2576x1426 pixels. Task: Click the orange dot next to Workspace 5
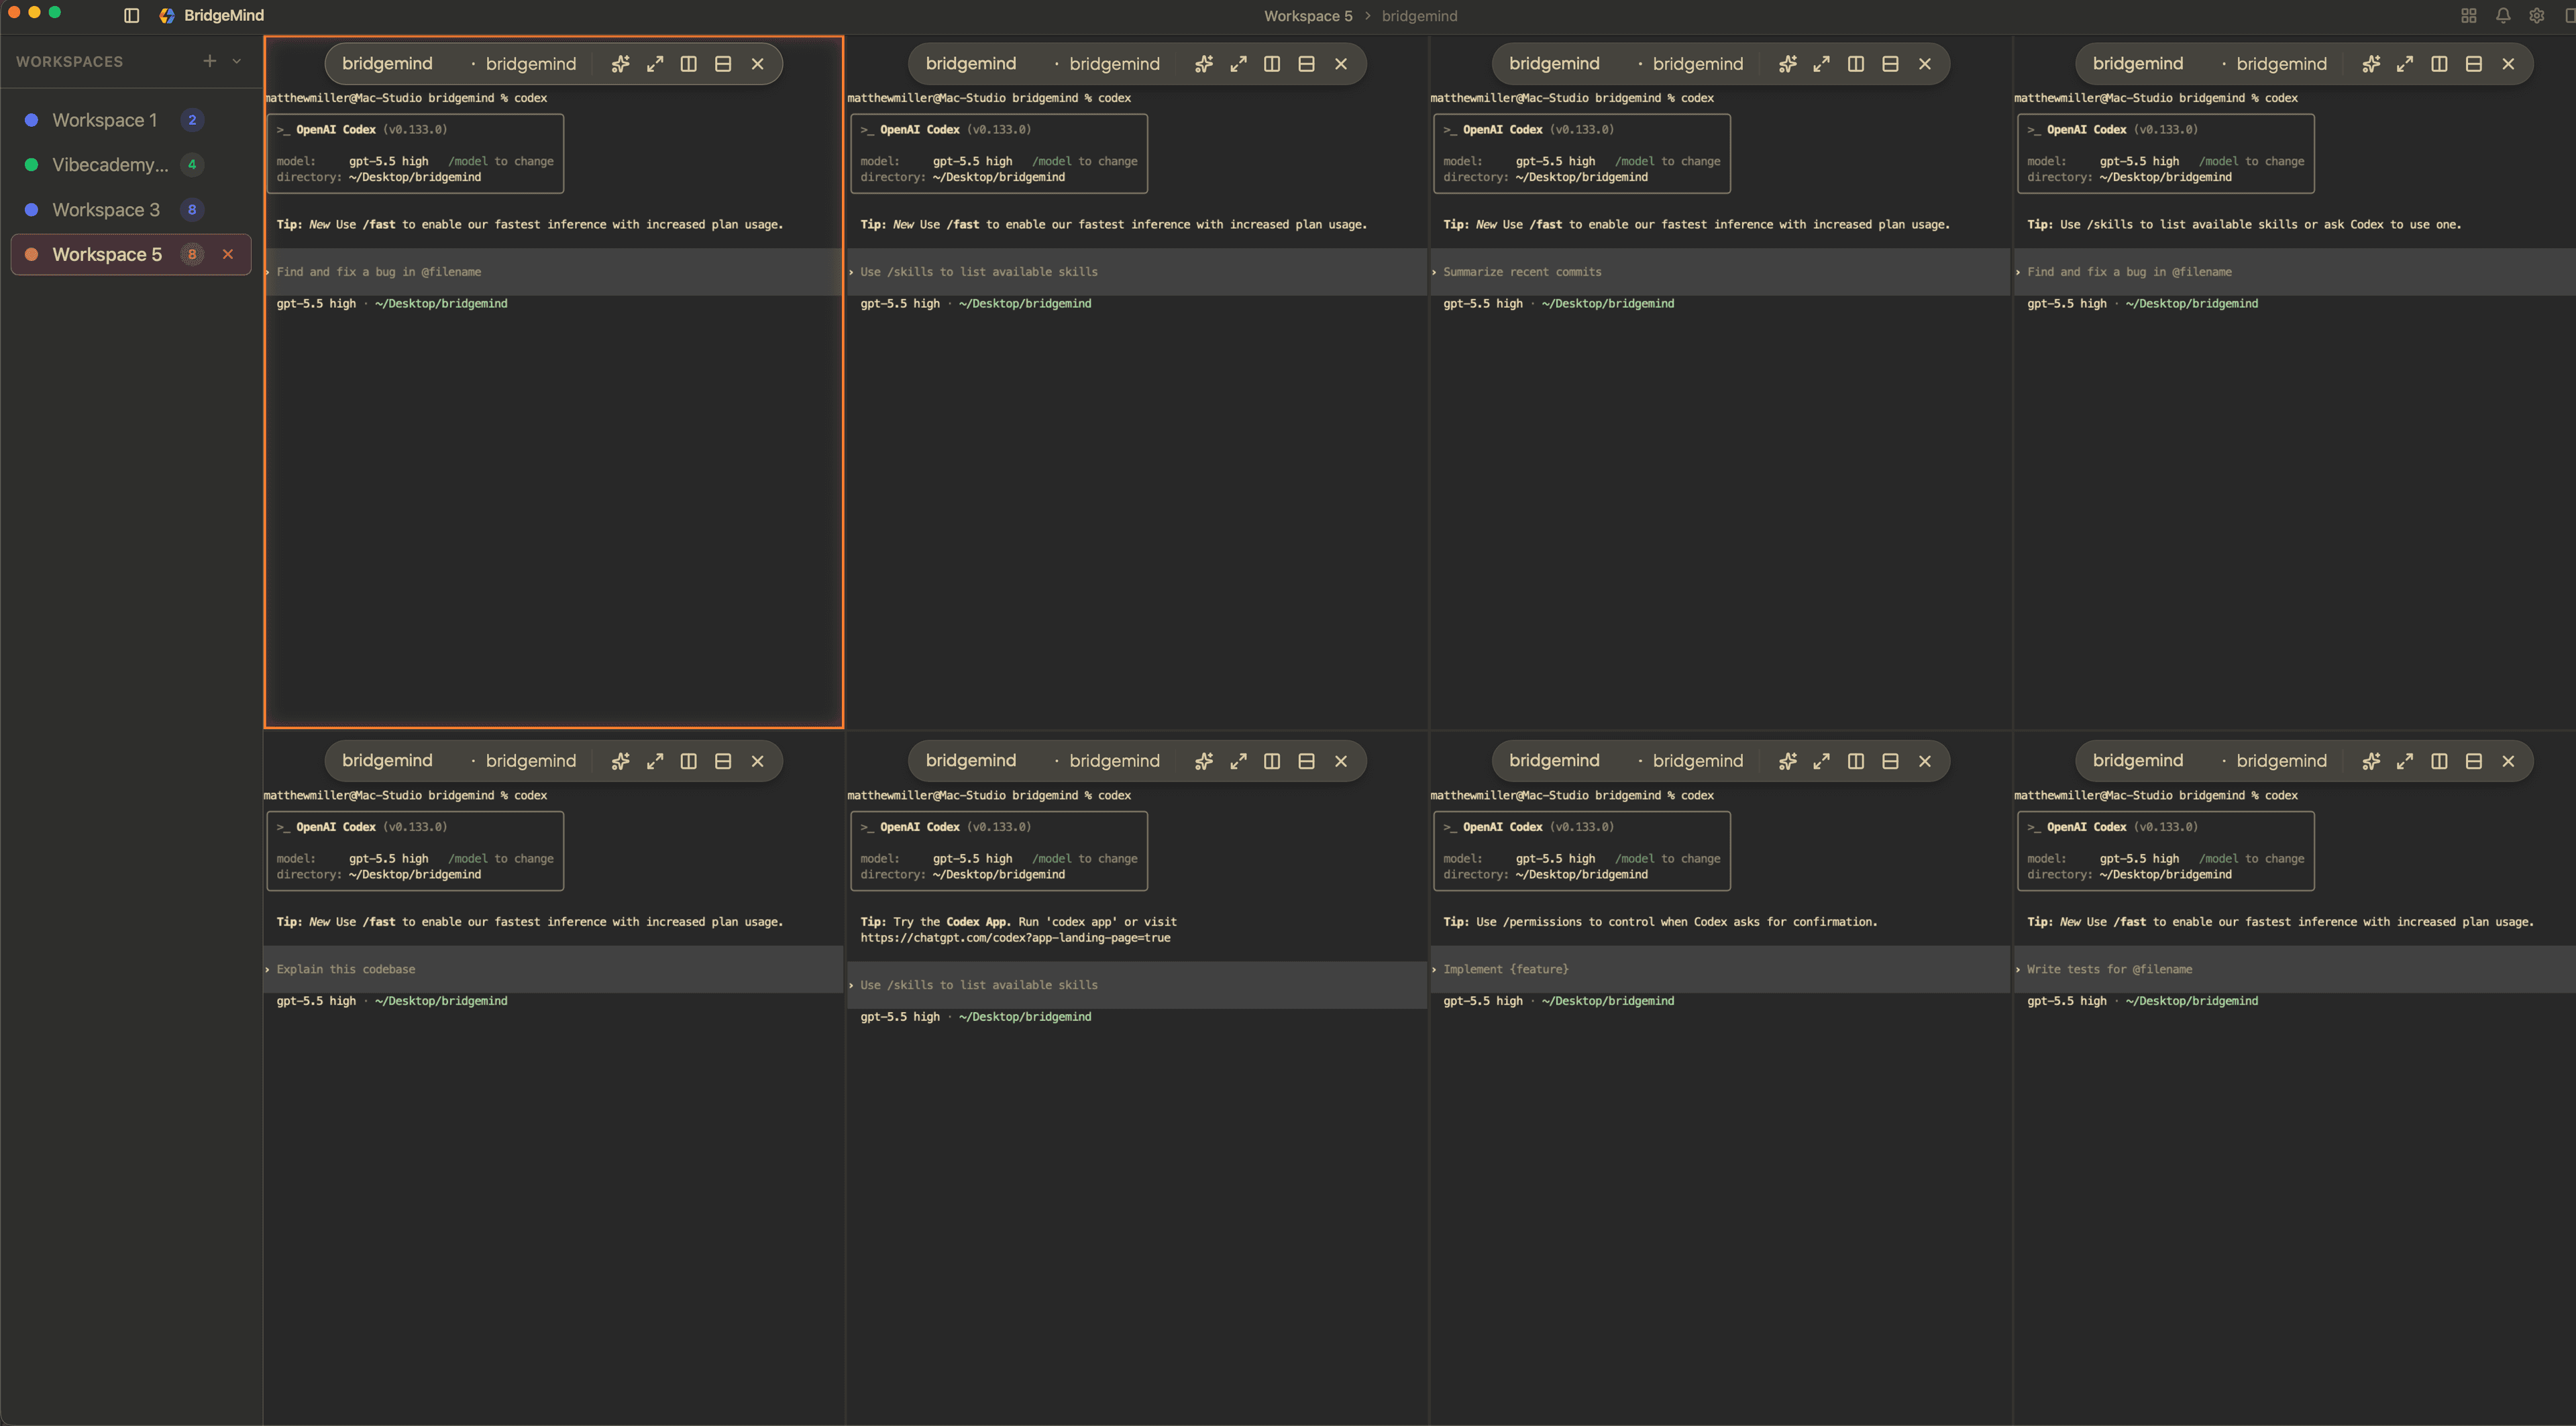click(31, 254)
